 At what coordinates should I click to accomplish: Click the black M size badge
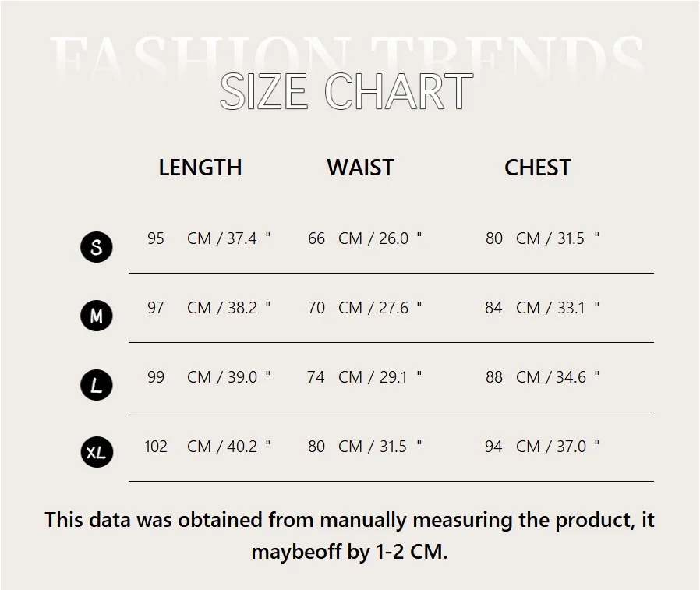(97, 316)
